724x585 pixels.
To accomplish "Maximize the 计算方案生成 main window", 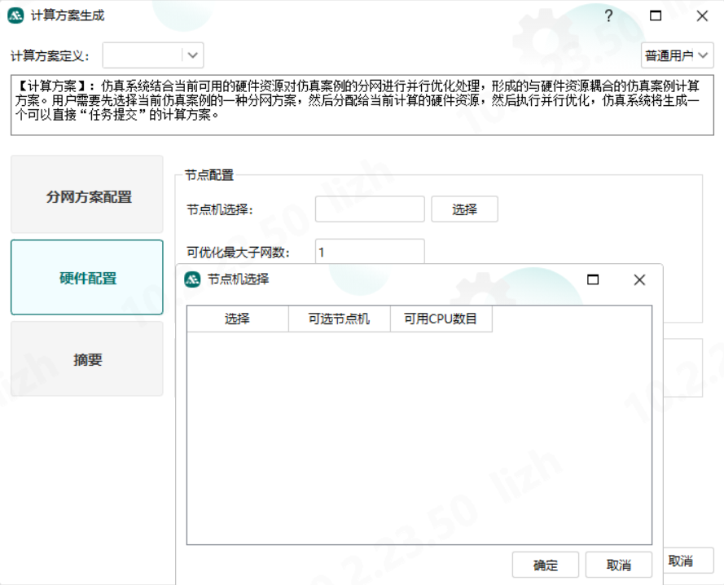I will click(x=656, y=15).
